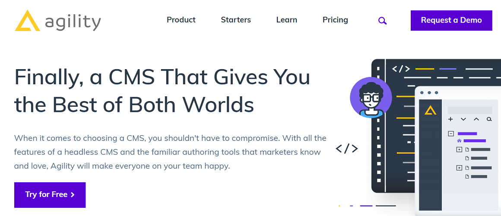Click the purple home icon in tree
The image size is (501, 216).
tap(459, 141)
